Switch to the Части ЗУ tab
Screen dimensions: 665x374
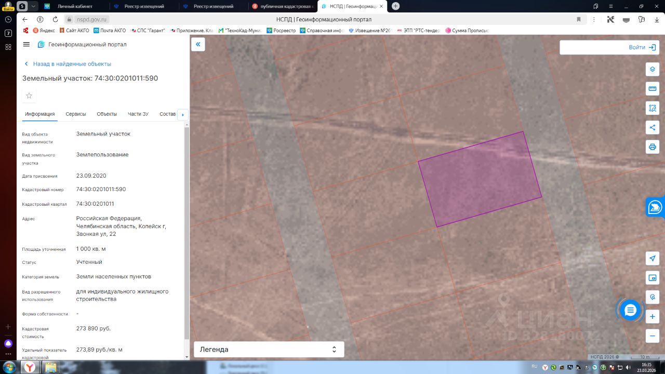(x=138, y=114)
